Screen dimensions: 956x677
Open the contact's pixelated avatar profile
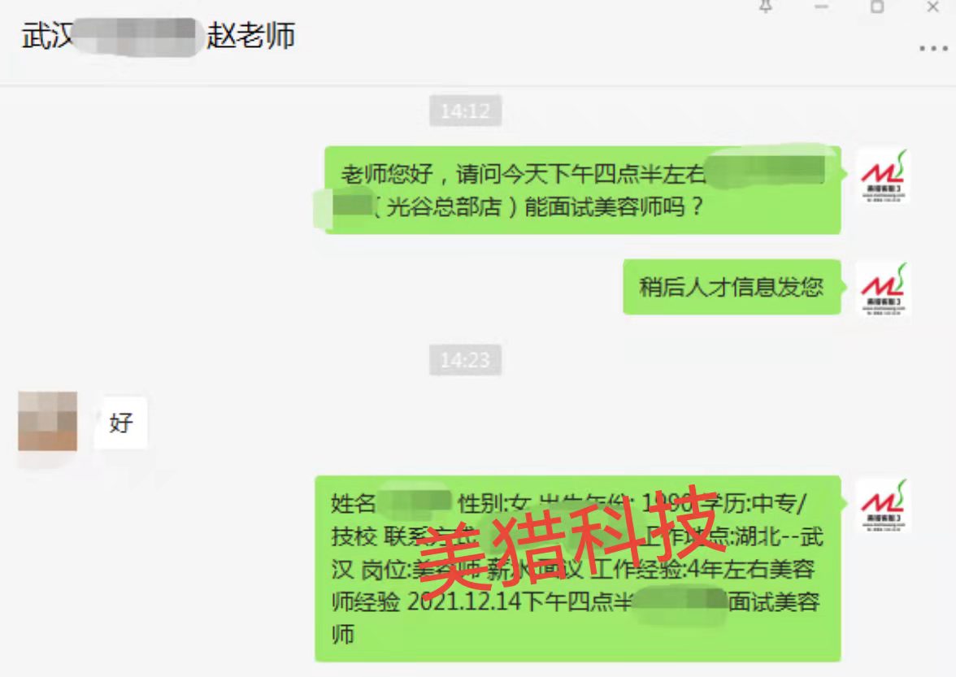tap(47, 421)
